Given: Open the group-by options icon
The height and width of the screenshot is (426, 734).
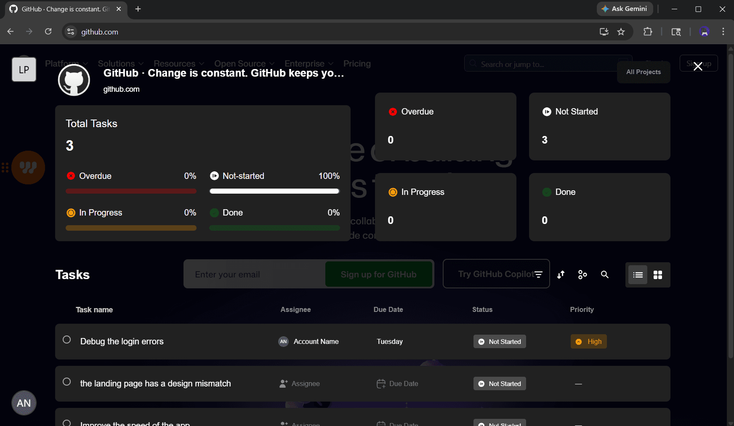Looking at the screenshot, I should pyautogui.click(x=582, y=274).
